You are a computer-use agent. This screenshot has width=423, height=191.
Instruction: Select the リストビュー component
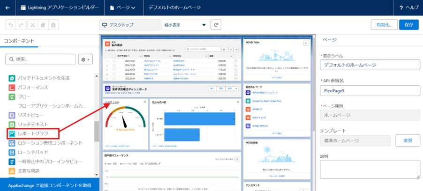pos(26,115)
